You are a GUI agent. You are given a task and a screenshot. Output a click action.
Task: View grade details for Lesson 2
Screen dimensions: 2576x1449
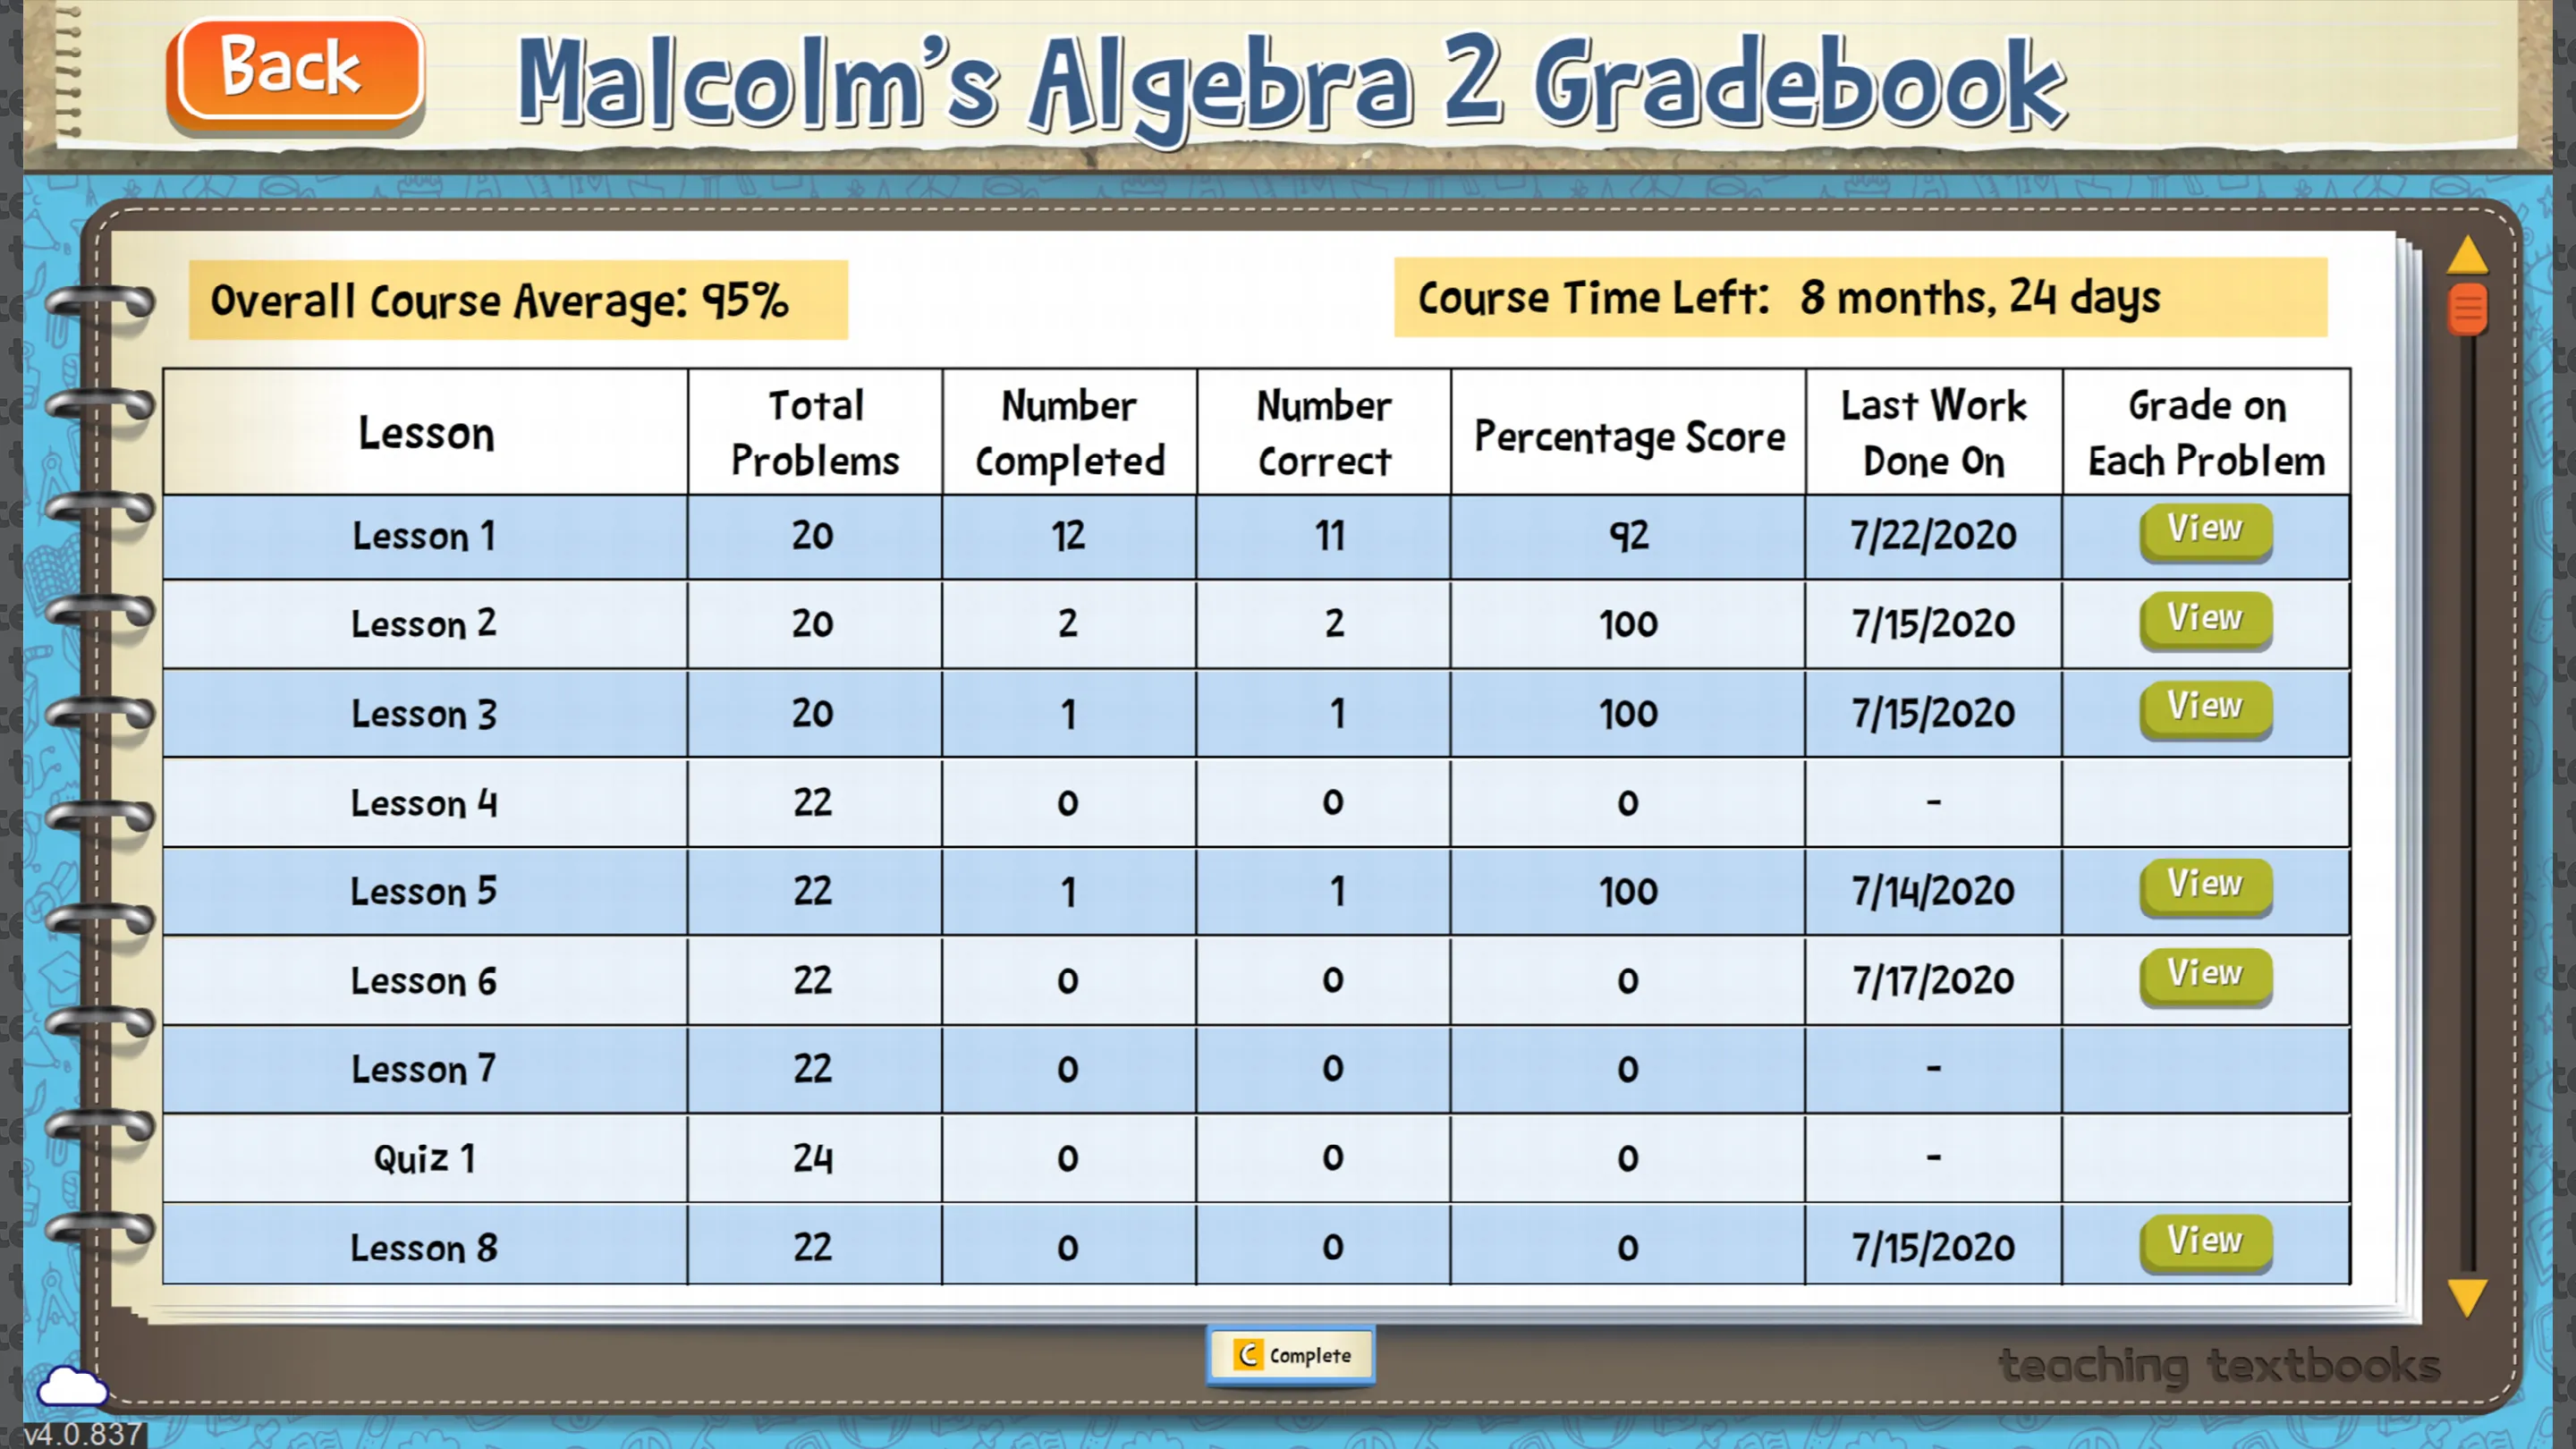click(2207, 619)
